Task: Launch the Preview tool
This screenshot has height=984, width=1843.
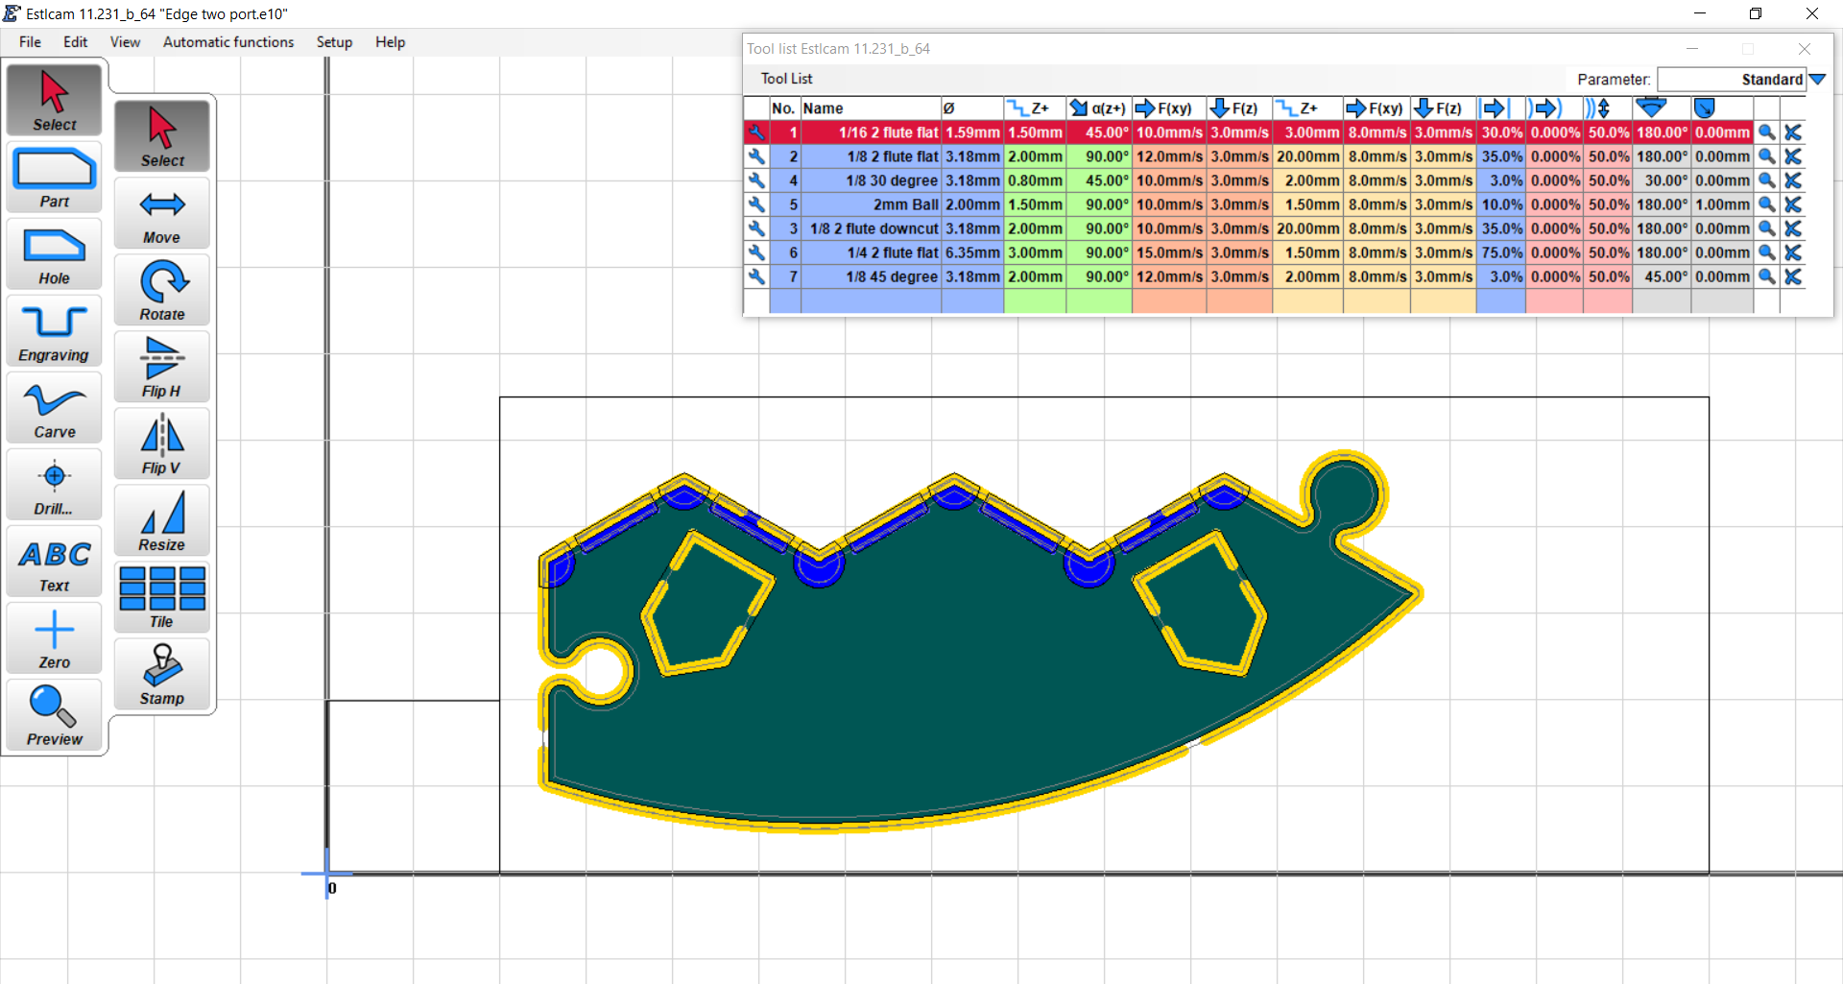Action: point(55,715)
